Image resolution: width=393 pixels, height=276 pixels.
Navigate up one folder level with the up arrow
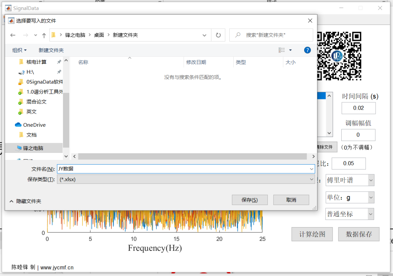[43, 35]
